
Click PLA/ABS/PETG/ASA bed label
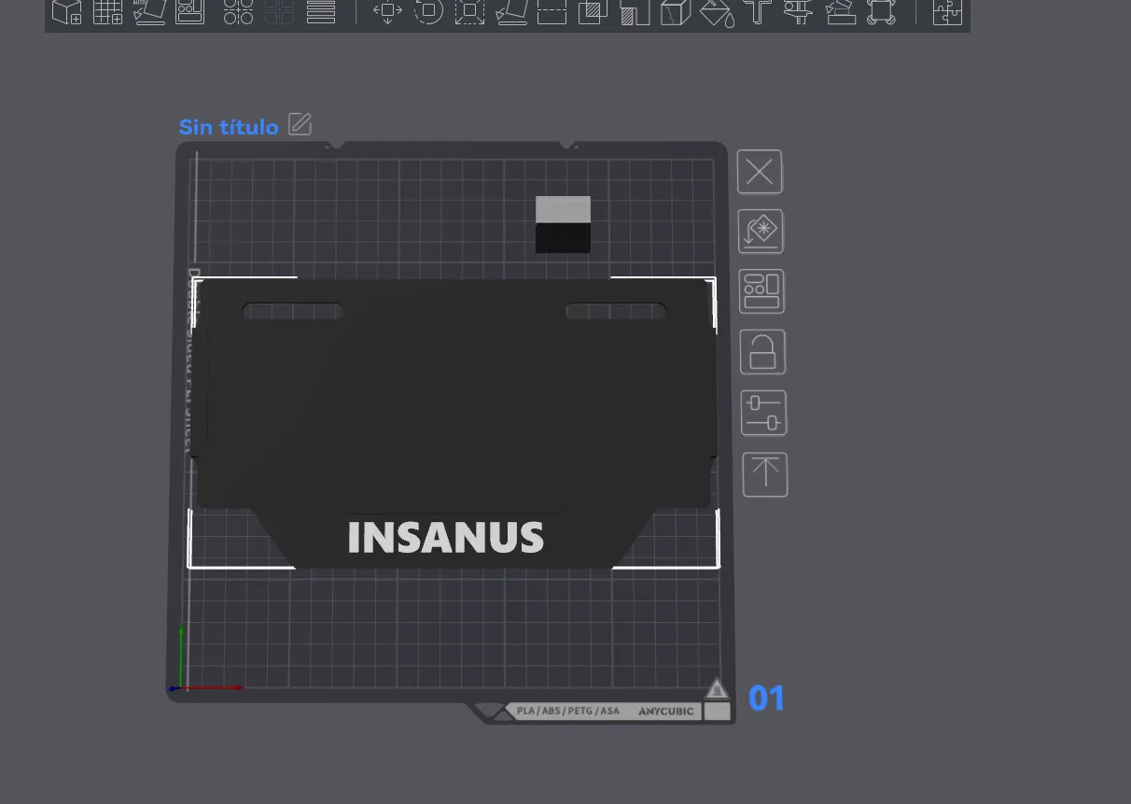pyautogui.click(x=568, y=711)
